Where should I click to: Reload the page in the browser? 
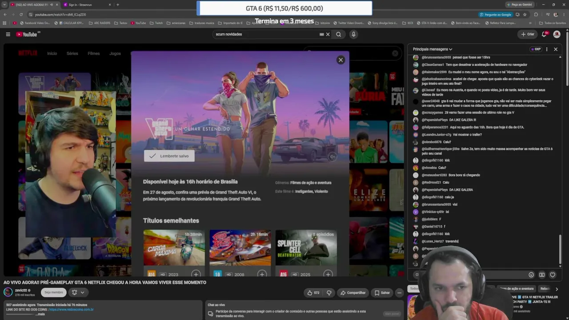click(21, 14)
